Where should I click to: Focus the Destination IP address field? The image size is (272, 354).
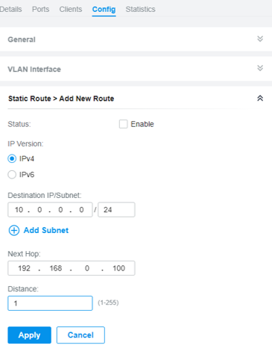(50, 210)
